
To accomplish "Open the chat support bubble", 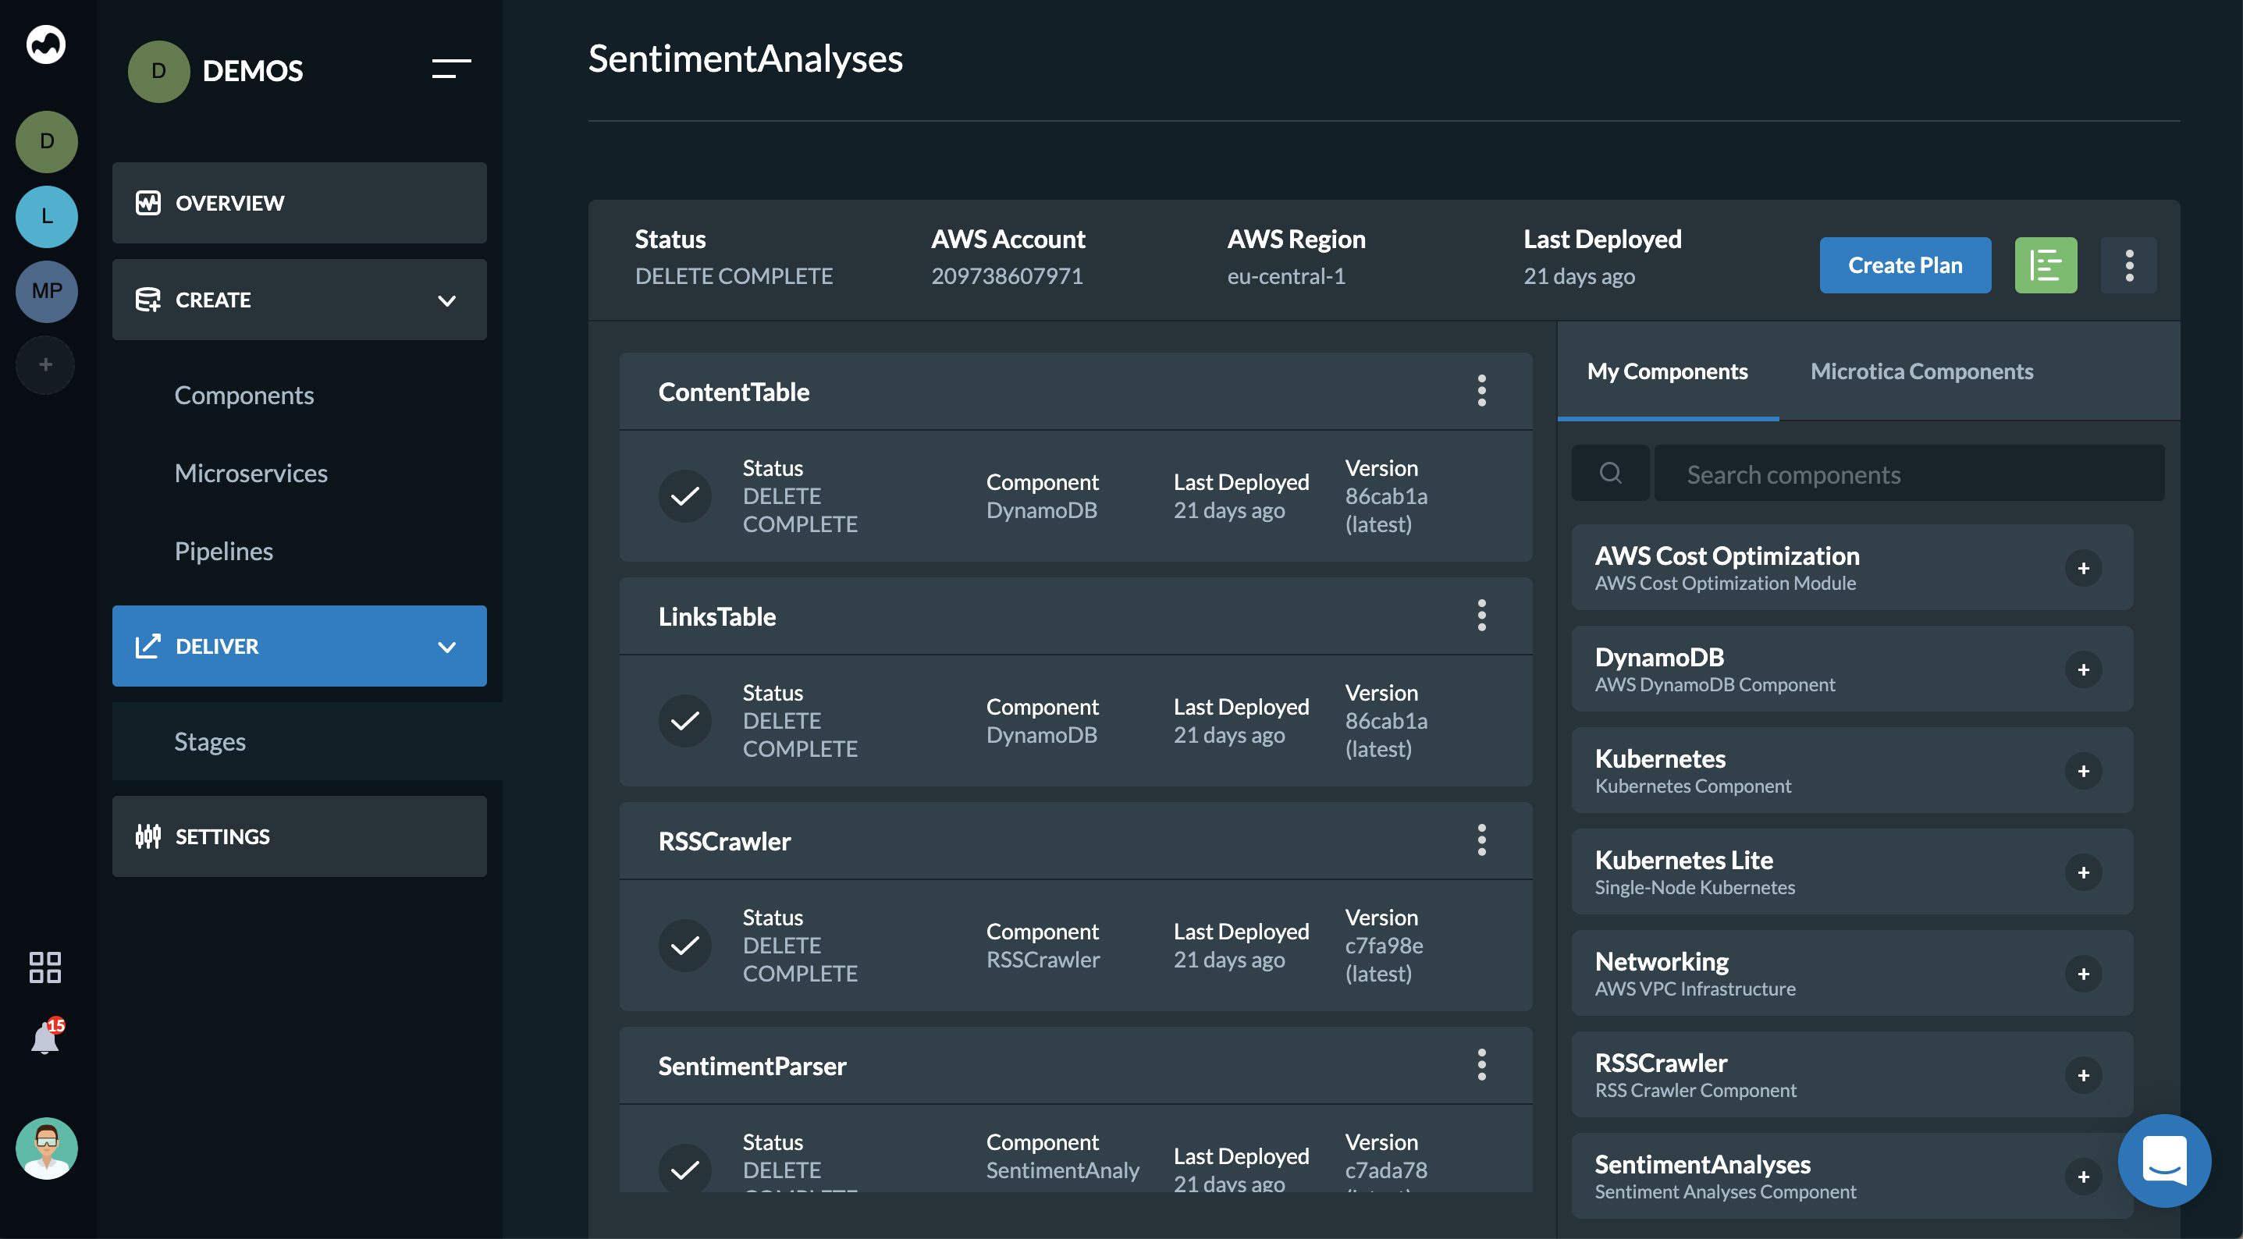I will coord(2163,1161).
